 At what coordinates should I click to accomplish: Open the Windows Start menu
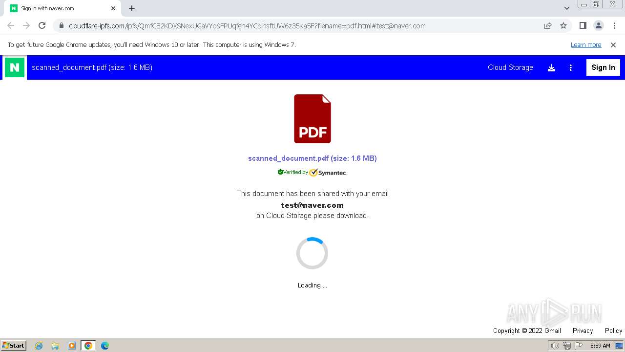(x=13, y=345)
